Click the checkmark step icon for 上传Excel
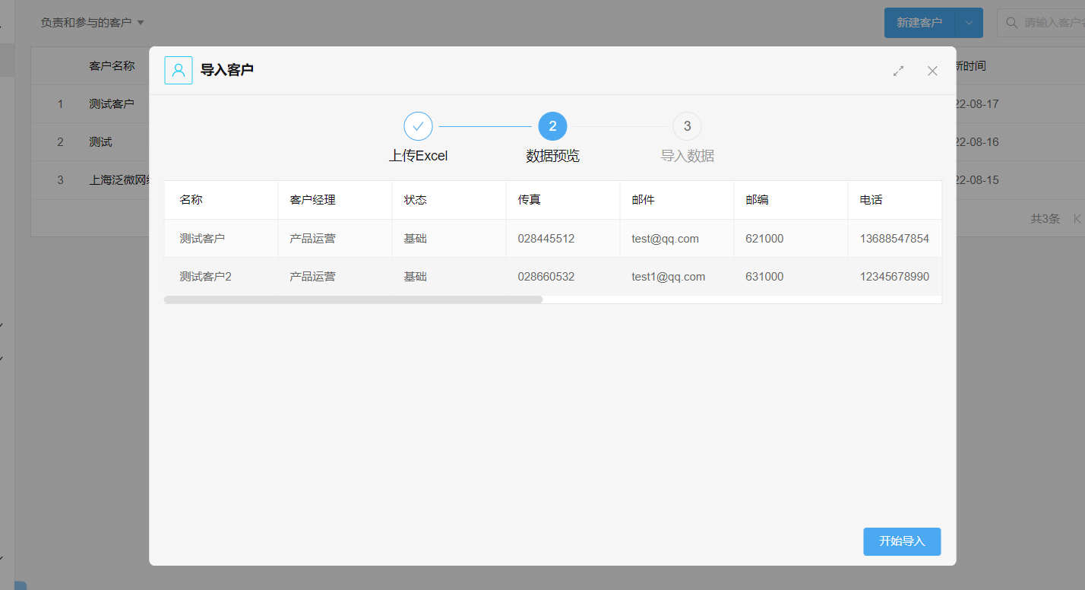1085x590 pixels. [418, 126]
